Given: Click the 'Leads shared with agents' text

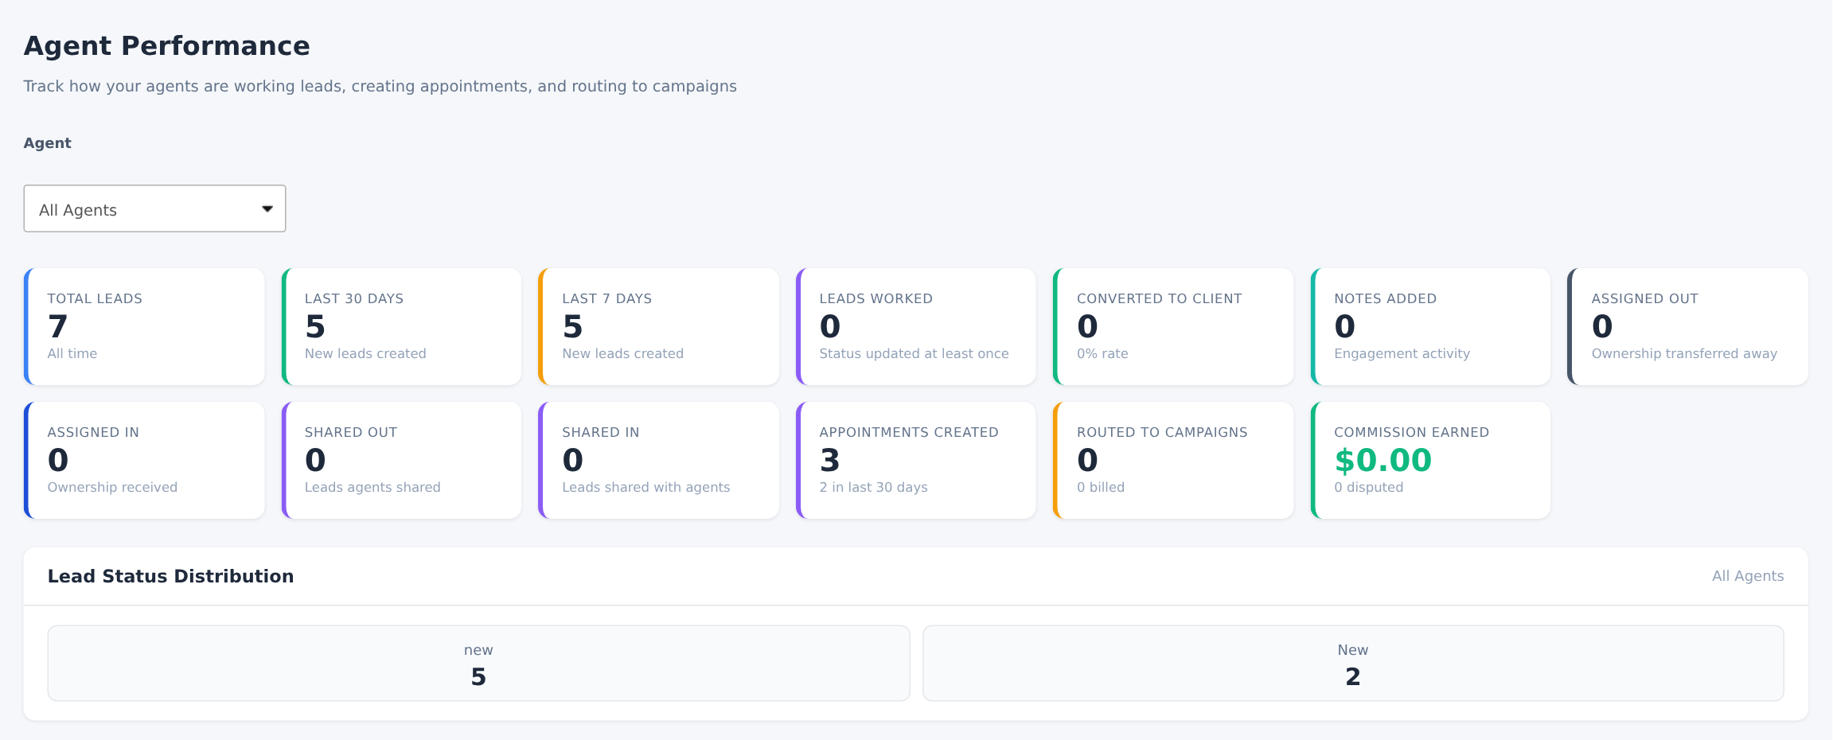Looking at the screenshot, I should click(x=645, y=487).
